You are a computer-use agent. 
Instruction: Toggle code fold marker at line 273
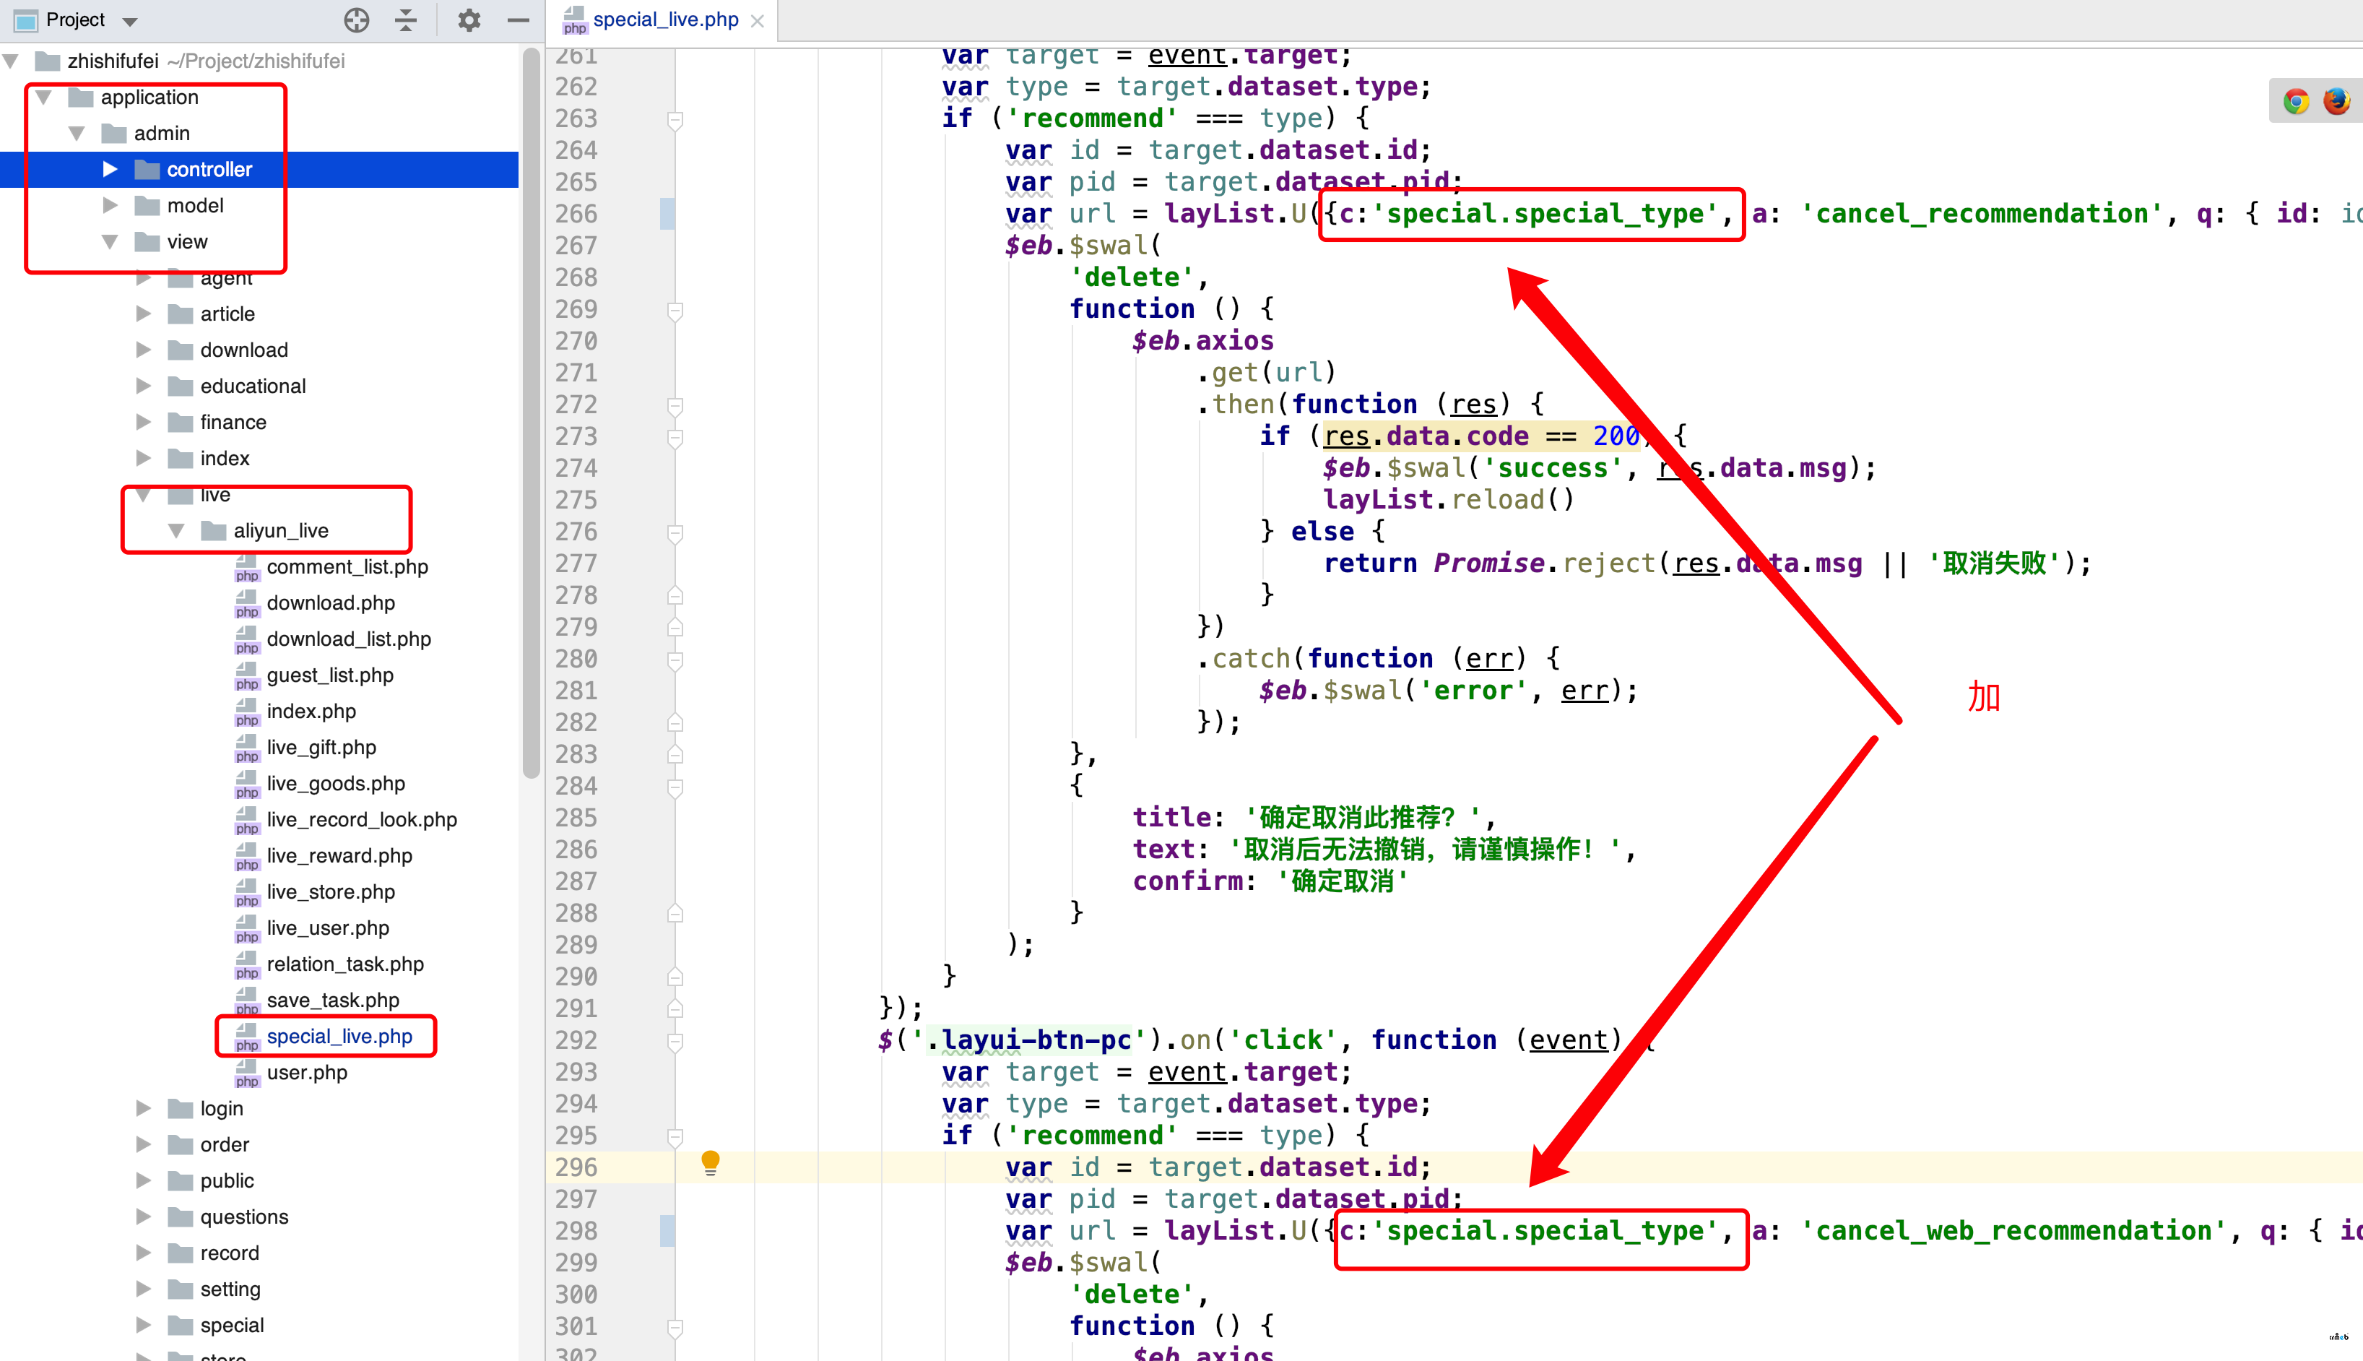[x=675, y=438]
